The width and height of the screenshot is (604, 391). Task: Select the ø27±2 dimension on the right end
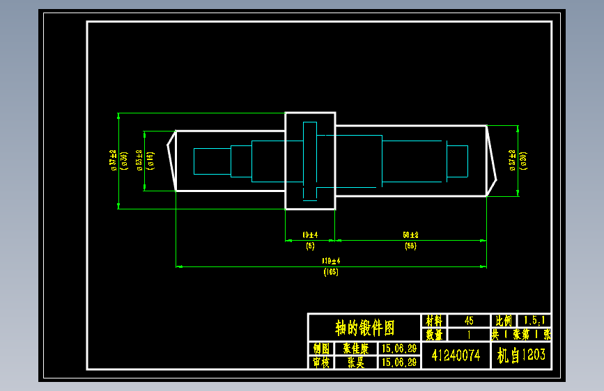tap(512, 161)
